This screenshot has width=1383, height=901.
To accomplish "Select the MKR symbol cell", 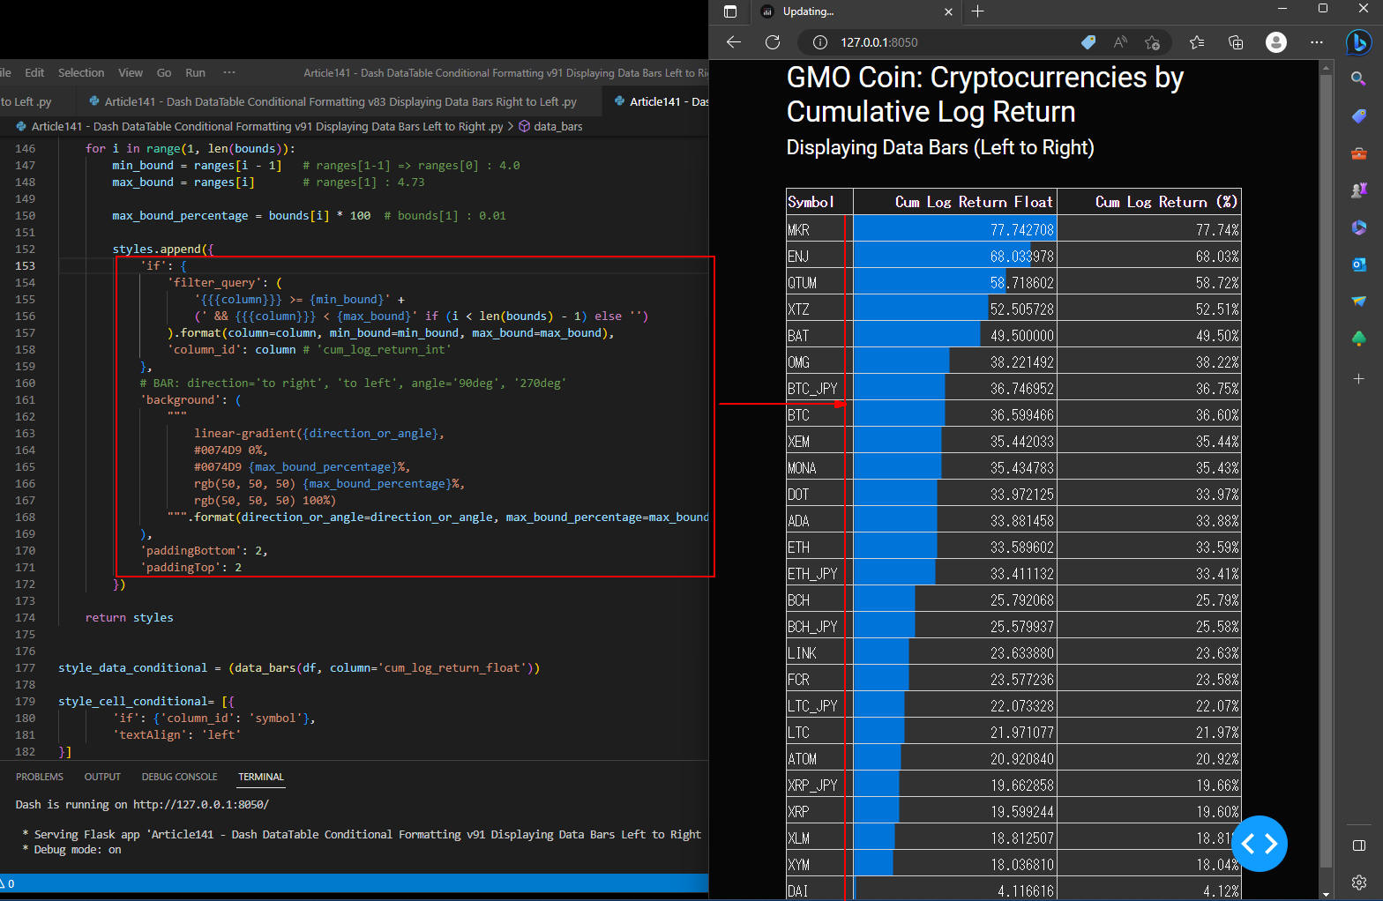I will (819, 229).
